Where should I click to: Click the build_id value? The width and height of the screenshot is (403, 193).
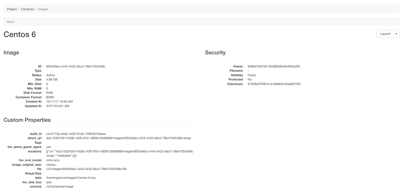tap(76, 134)
